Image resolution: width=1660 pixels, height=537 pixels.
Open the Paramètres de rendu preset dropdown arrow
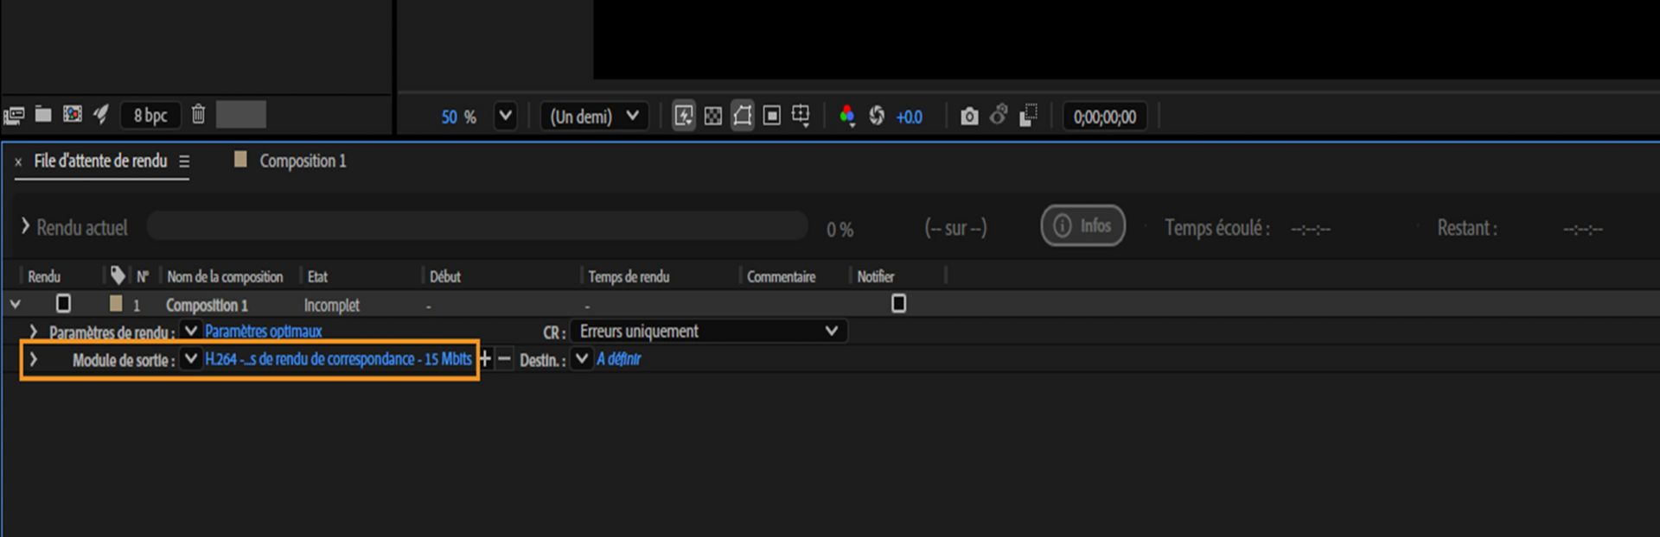click(x=191, y=331)
